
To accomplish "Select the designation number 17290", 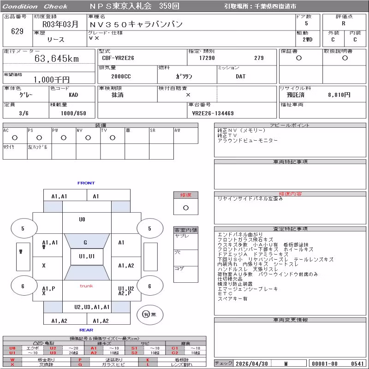I will tap(207, 58).
